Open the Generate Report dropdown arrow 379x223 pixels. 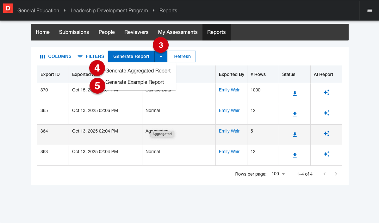coord(161,57)
